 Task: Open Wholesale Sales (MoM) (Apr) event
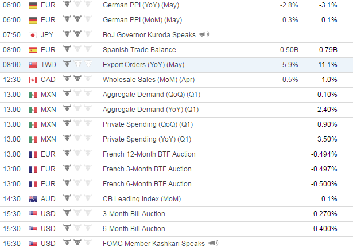coord(149,80)
